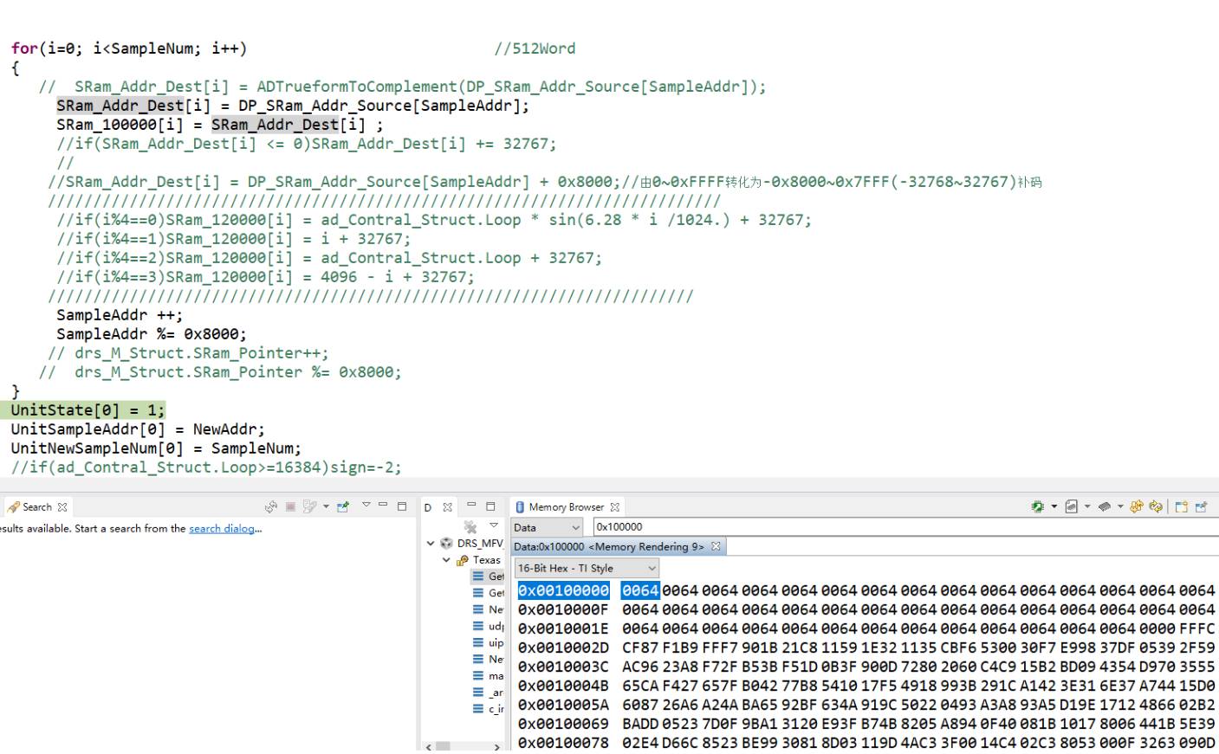
Task: Open the Data memory page dropdown
Action: point(548,527)
